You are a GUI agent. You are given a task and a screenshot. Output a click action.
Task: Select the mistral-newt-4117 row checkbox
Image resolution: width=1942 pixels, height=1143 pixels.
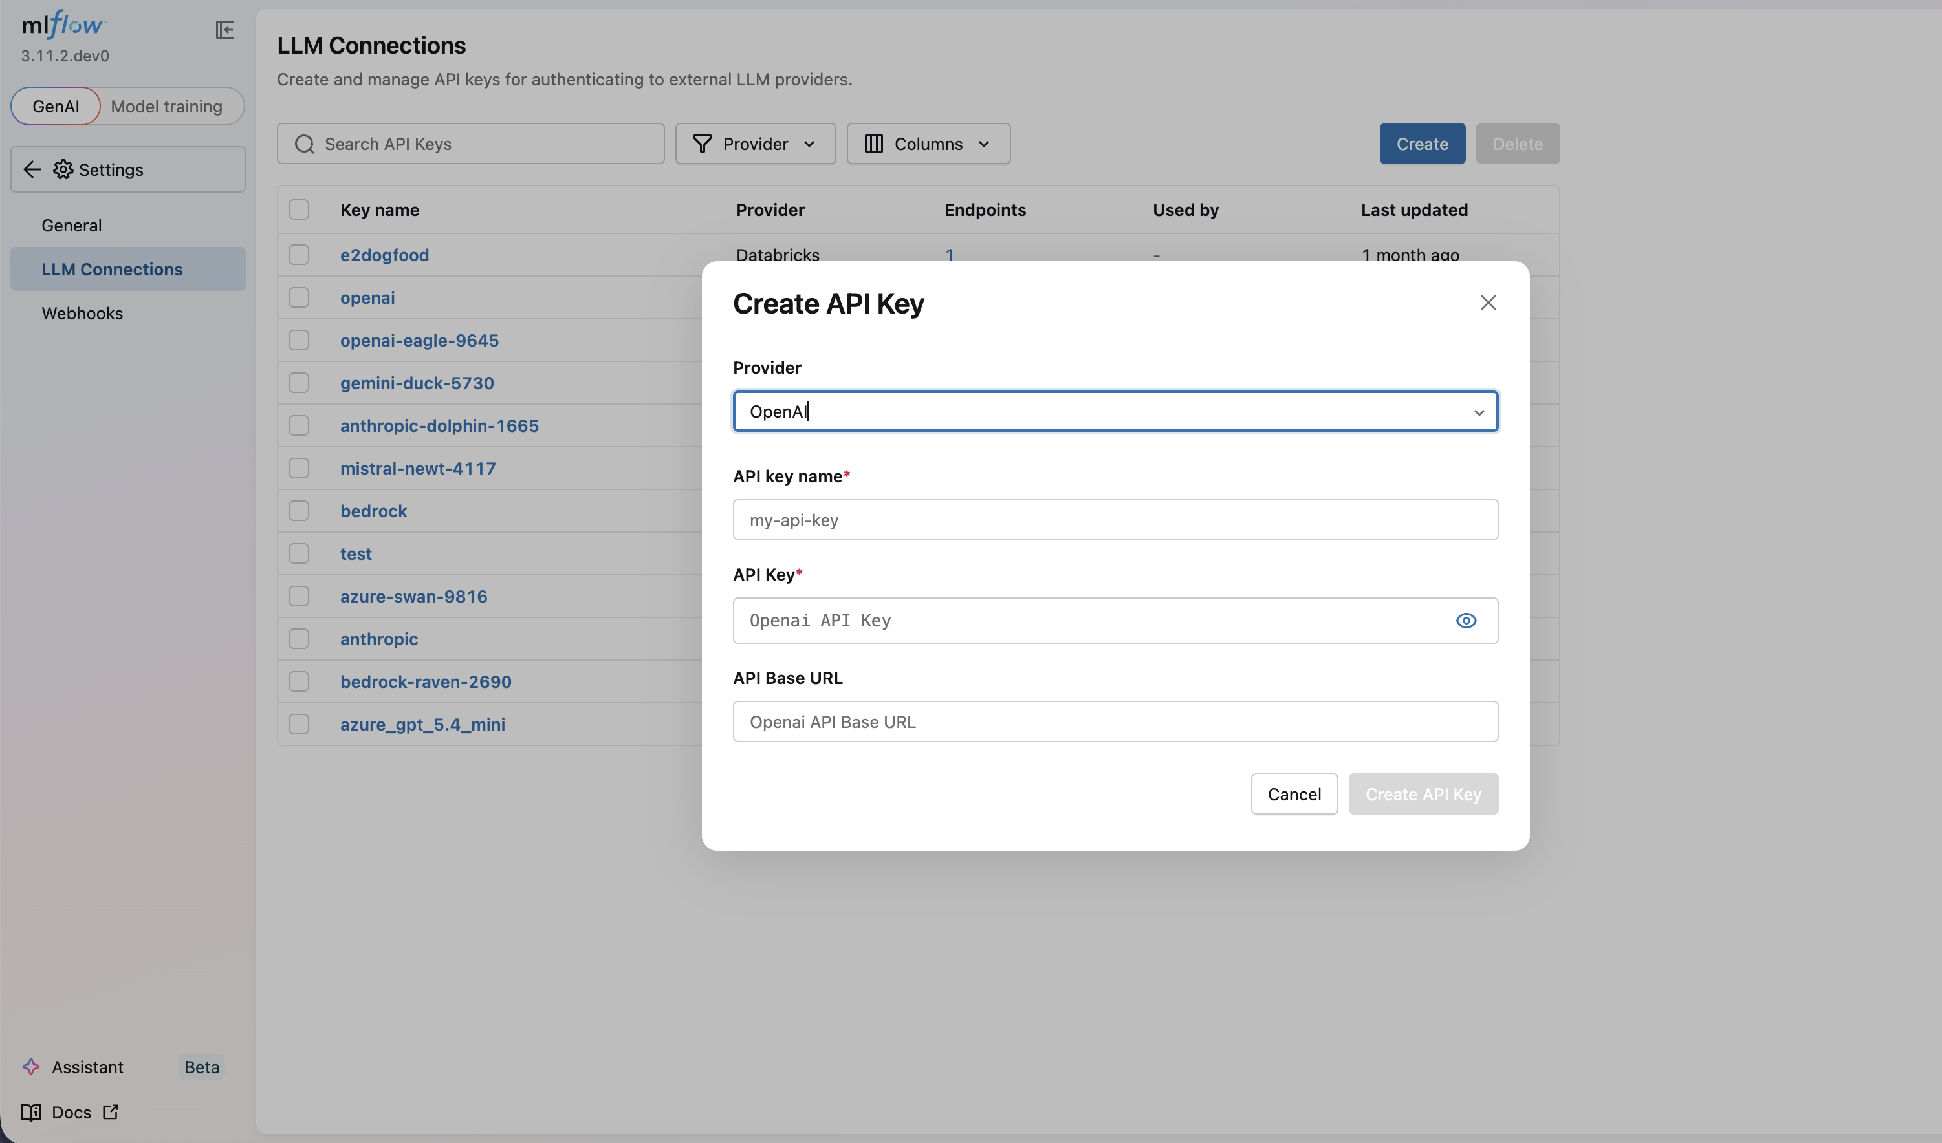tap(299, 468)
